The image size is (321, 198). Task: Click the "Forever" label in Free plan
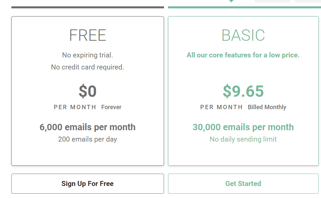[x=111, y=107]
